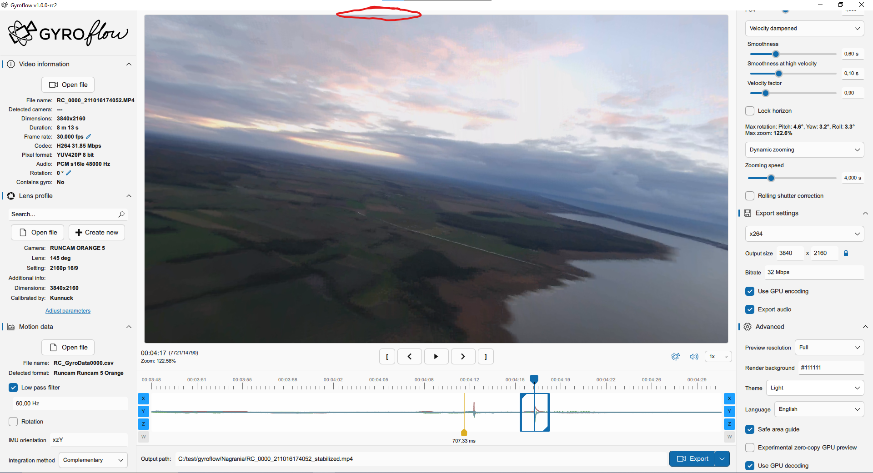The width and height of the screenshot is (873, 473).
Task: Click the Advanced settings gear icon
Action: click(748, 327)
